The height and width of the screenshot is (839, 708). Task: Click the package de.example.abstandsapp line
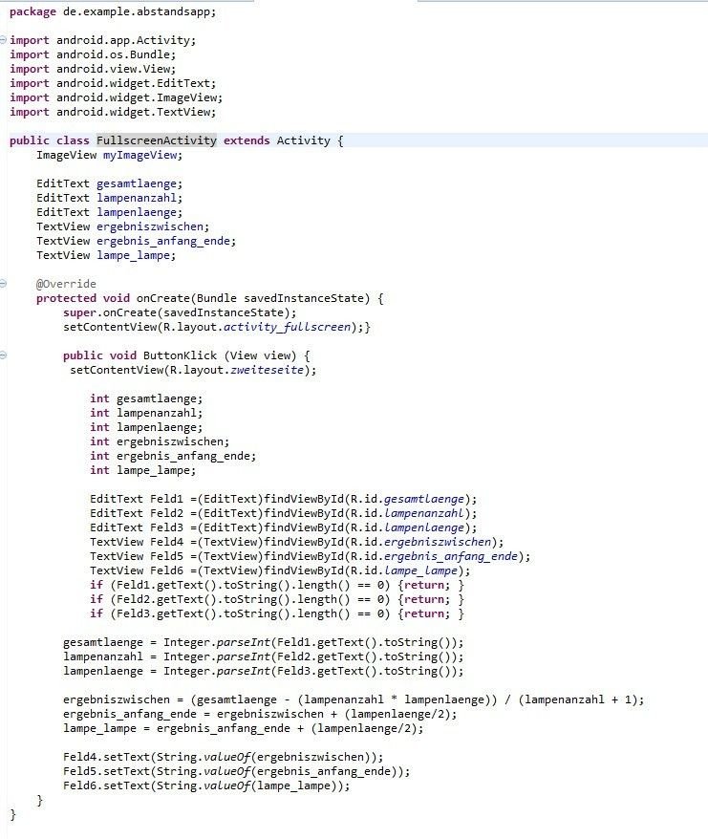113,11
